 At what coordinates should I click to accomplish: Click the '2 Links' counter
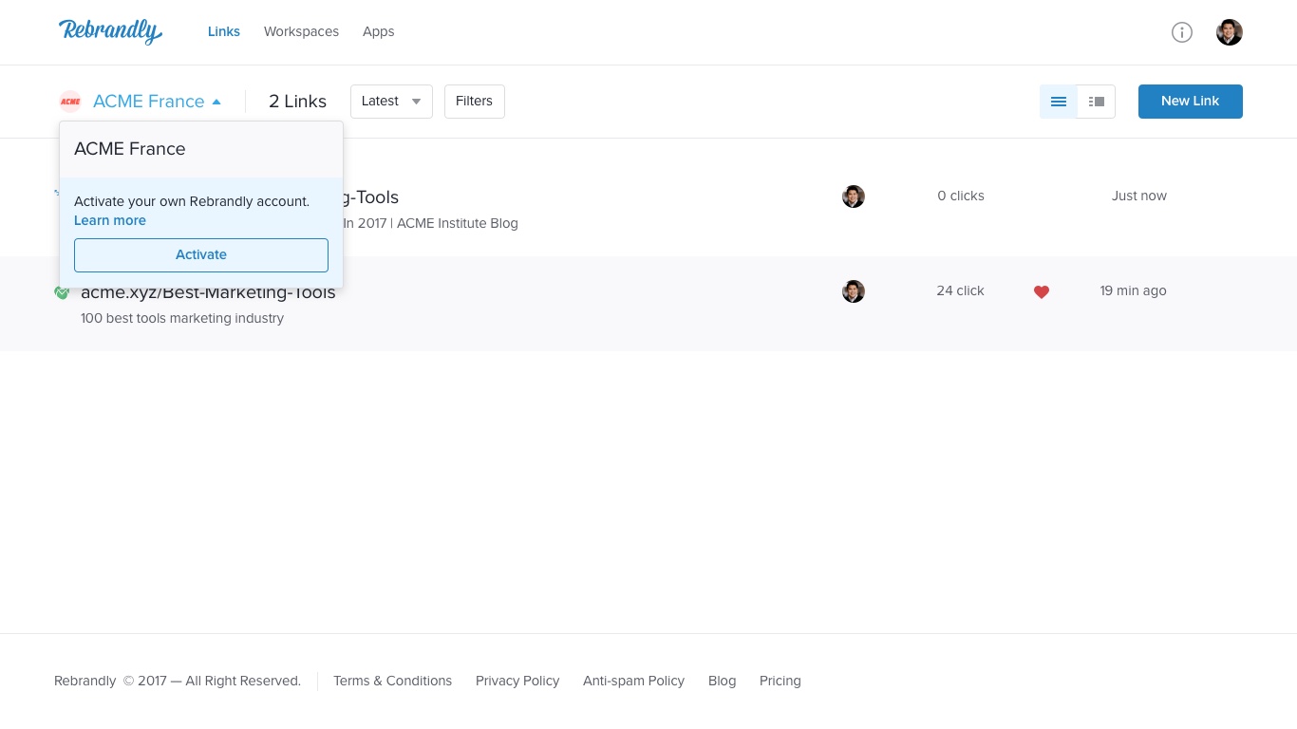pyautogui.click(x=297, y=102)
